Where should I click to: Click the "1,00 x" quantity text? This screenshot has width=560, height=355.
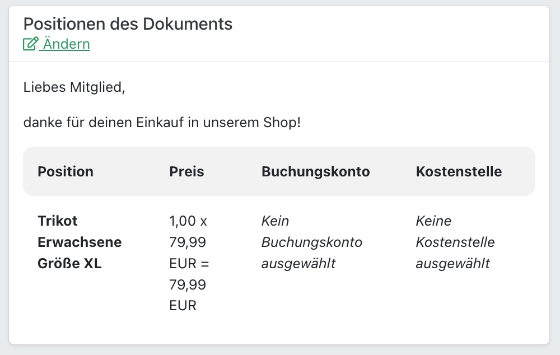pos(188,221)
